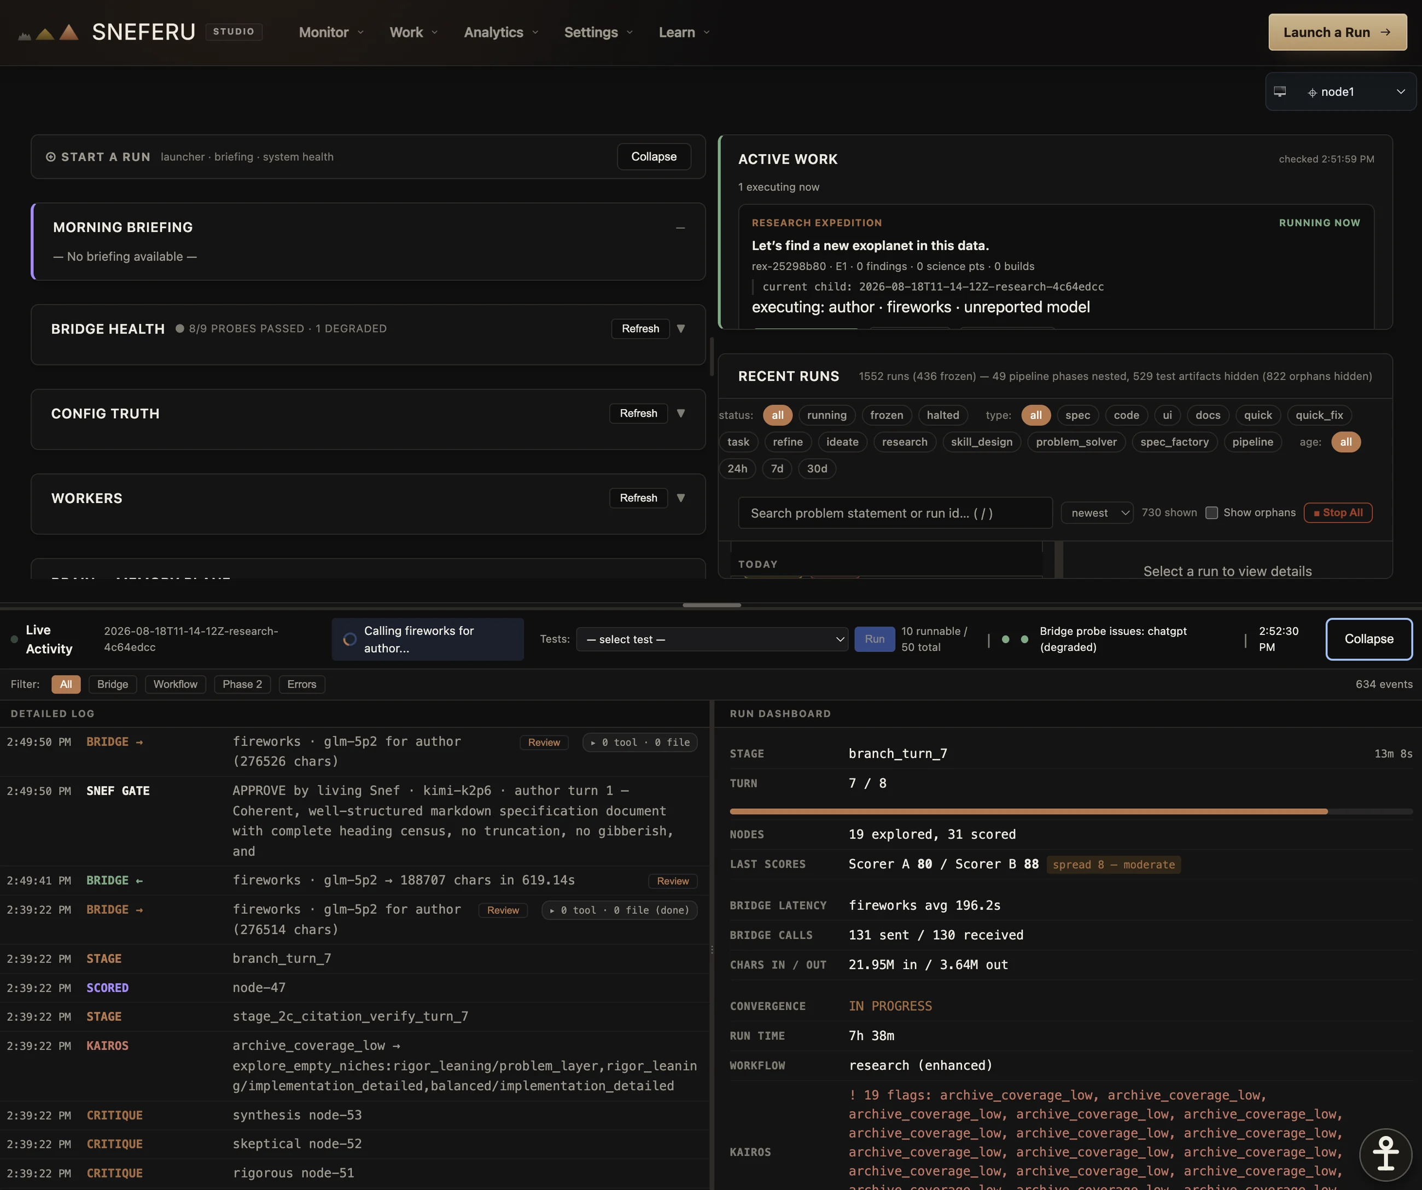Open the select test dropdown
The width and height of the screenshot is (1422, 1190).
712,639
